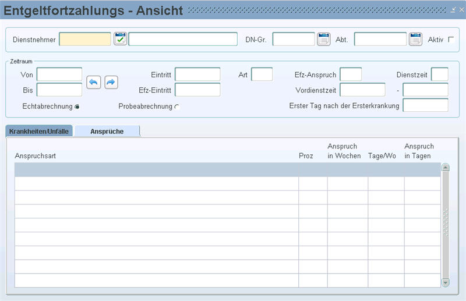Image resolution: width=466 pixels, height=301 pixels.
Task: Switch to the Krankheiten/Unfälle tab
Action: (39, 131)
